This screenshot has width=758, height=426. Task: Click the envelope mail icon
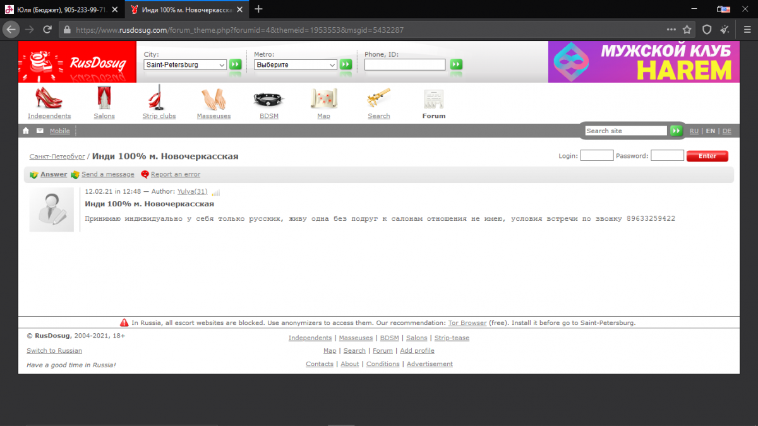pyautogui.click(x=40, y=131)
